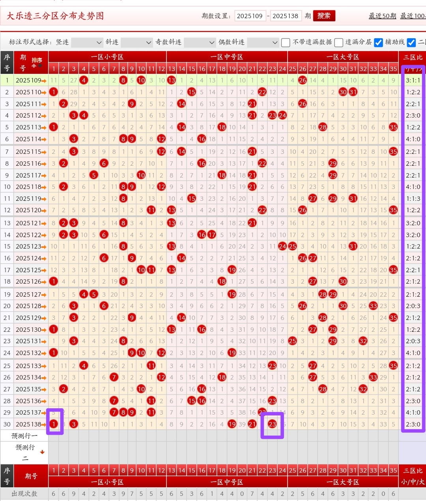Viewport: 426px width, 501px height.
Task: Click the orange arrow next to period 2025129
Action: click(44, 318)
